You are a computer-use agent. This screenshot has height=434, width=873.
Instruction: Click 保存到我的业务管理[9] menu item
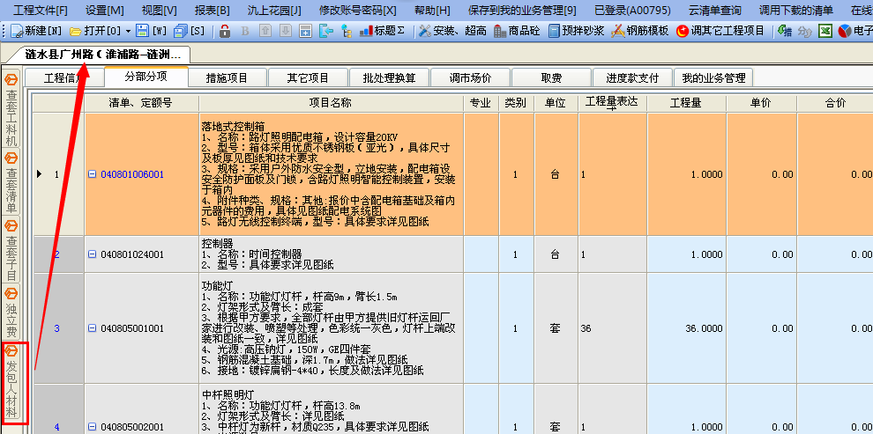tap(523, 11)
